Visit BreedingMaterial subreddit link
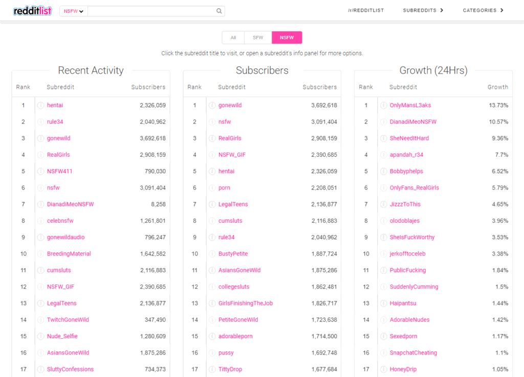Viewport: 524px width, 377px height. tap(69, 254)
